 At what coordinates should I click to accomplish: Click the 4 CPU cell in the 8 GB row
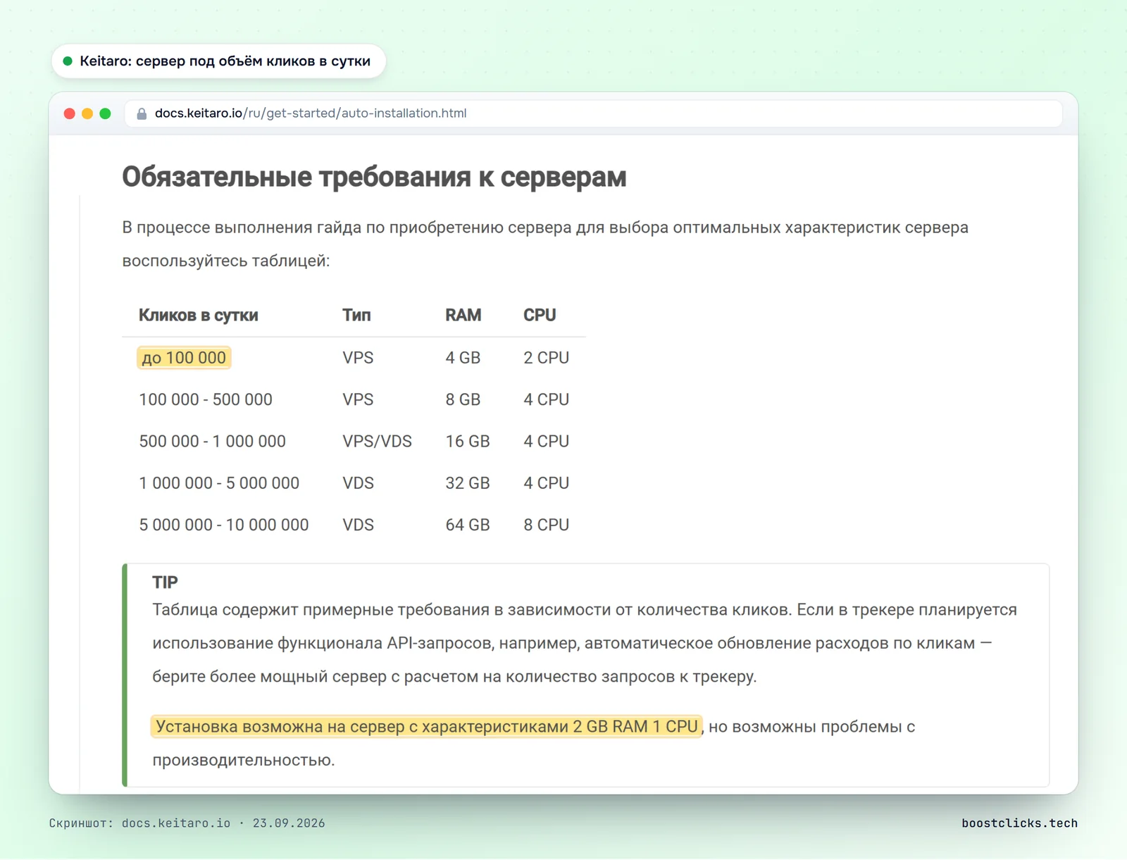pos(546,399)
